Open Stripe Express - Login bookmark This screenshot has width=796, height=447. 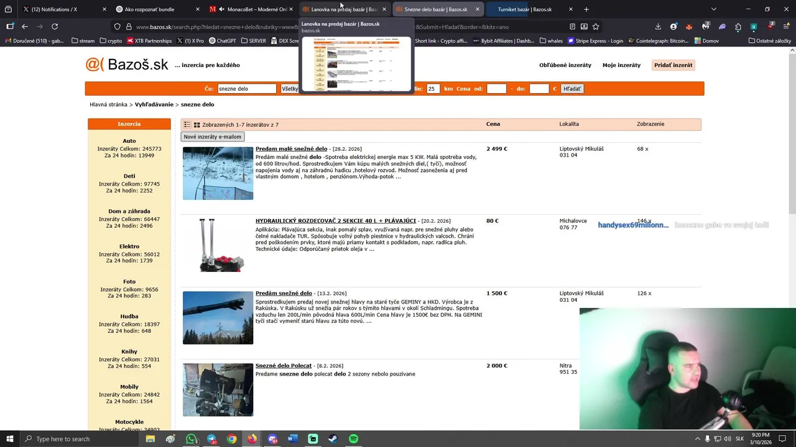coord(595,41)
